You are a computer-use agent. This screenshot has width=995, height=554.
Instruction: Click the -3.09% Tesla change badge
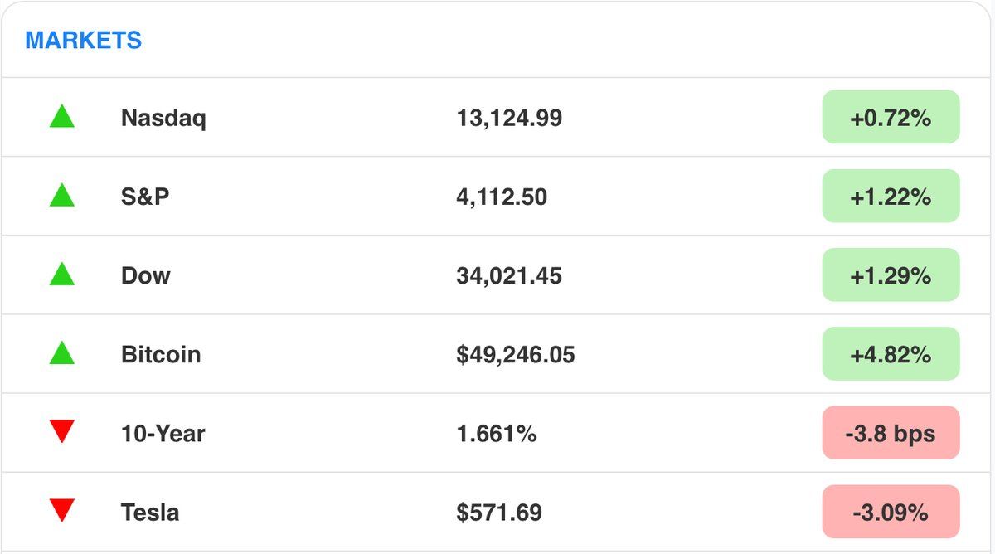[x=891, y=512]
